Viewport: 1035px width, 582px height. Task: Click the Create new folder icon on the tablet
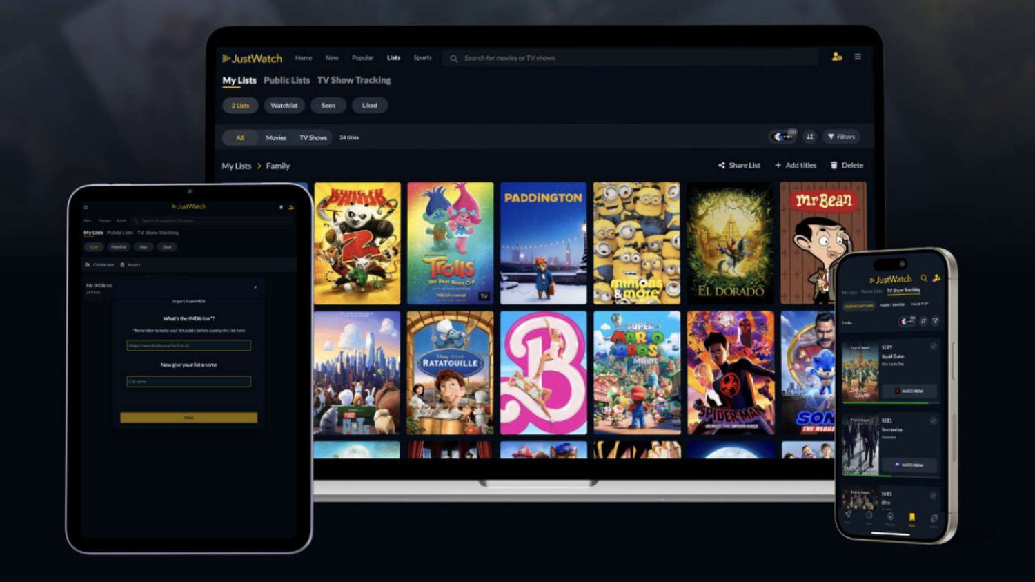(x=87, y=264)
